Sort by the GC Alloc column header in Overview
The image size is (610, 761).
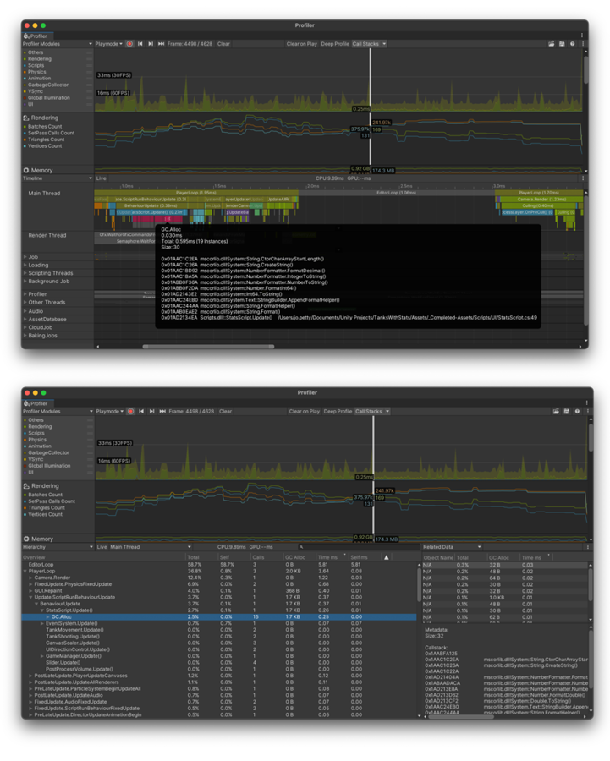click(295, 557)
